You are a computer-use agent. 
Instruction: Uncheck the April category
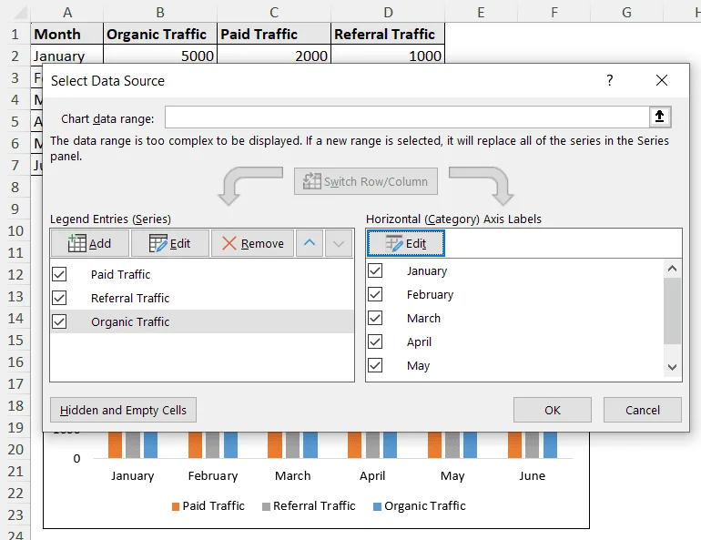(375, 341)
